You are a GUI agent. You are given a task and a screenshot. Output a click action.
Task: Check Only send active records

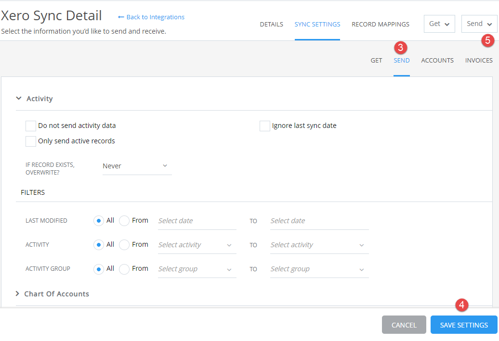click(x=31, y=141)
